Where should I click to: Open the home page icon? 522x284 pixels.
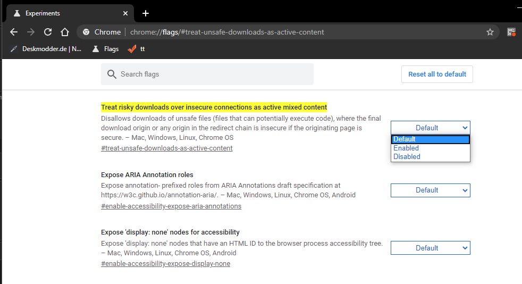click(65, 32)
